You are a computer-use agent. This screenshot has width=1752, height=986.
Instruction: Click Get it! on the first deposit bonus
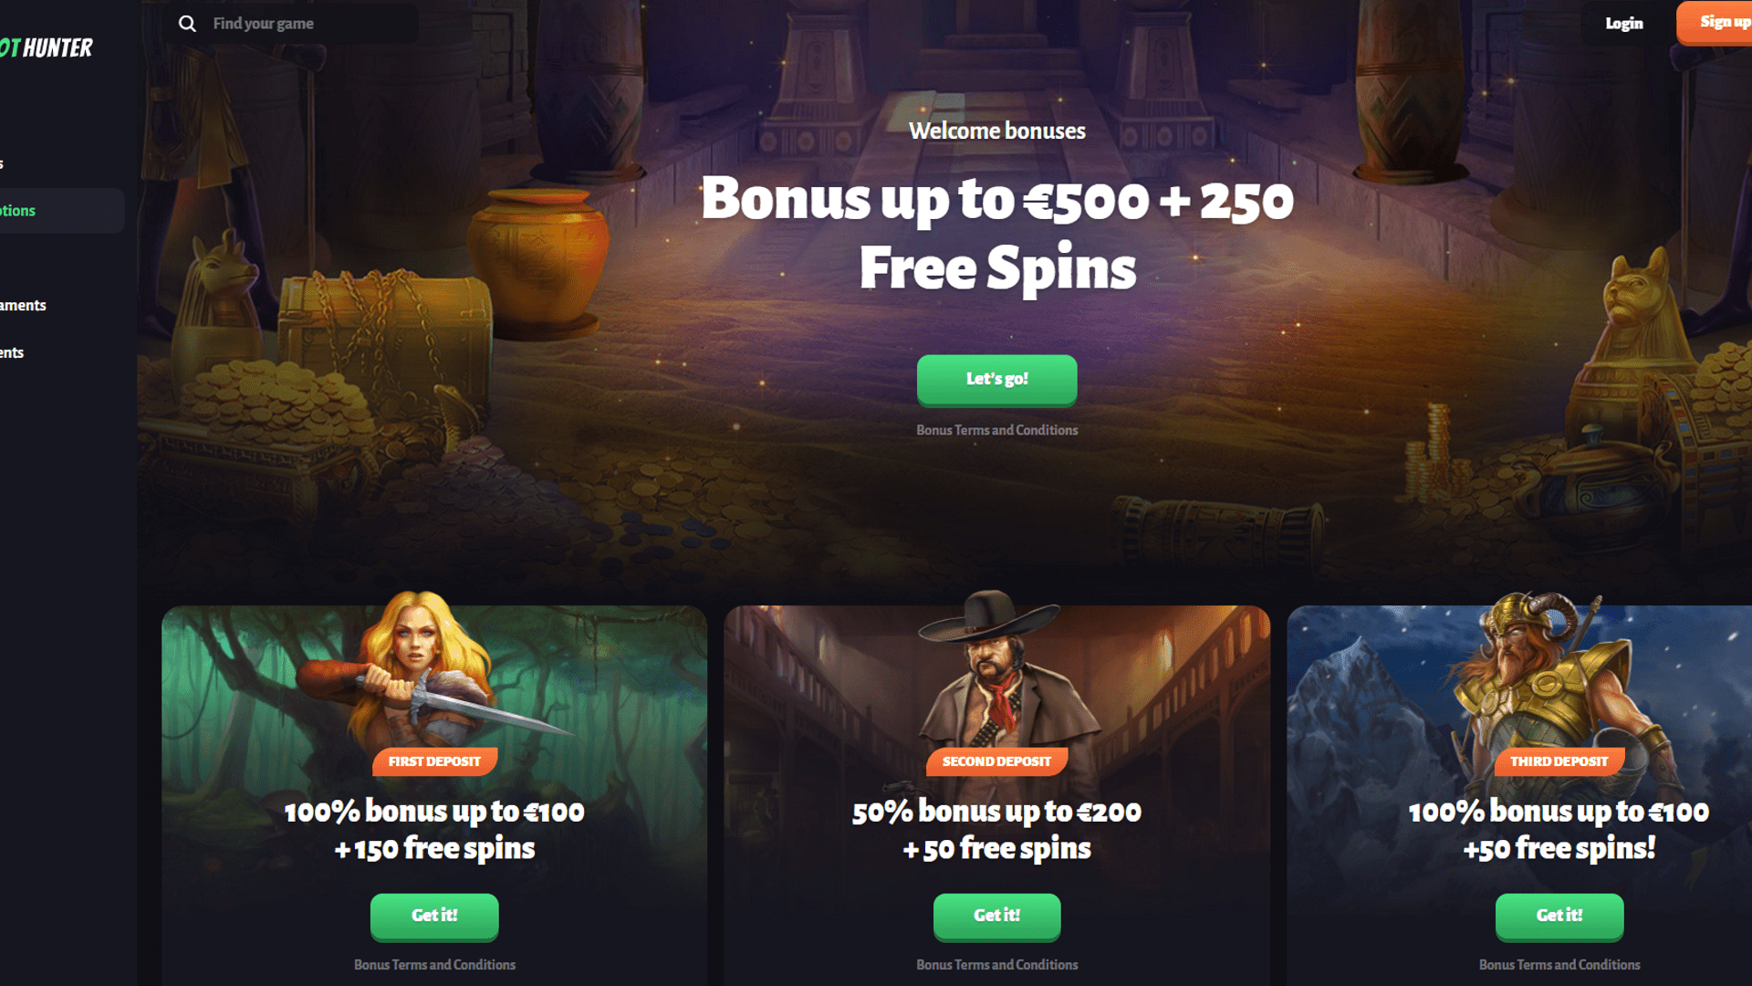[434, 916]
